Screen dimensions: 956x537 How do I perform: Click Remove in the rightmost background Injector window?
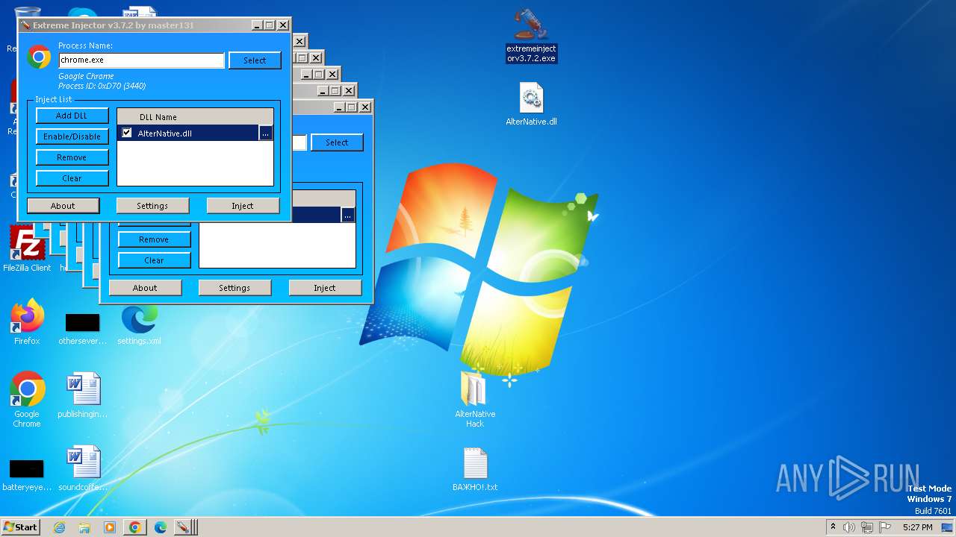click(154, 239)
